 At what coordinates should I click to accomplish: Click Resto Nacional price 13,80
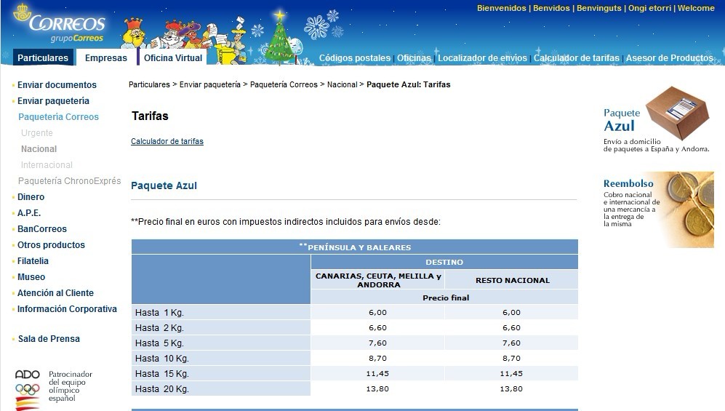511,388
